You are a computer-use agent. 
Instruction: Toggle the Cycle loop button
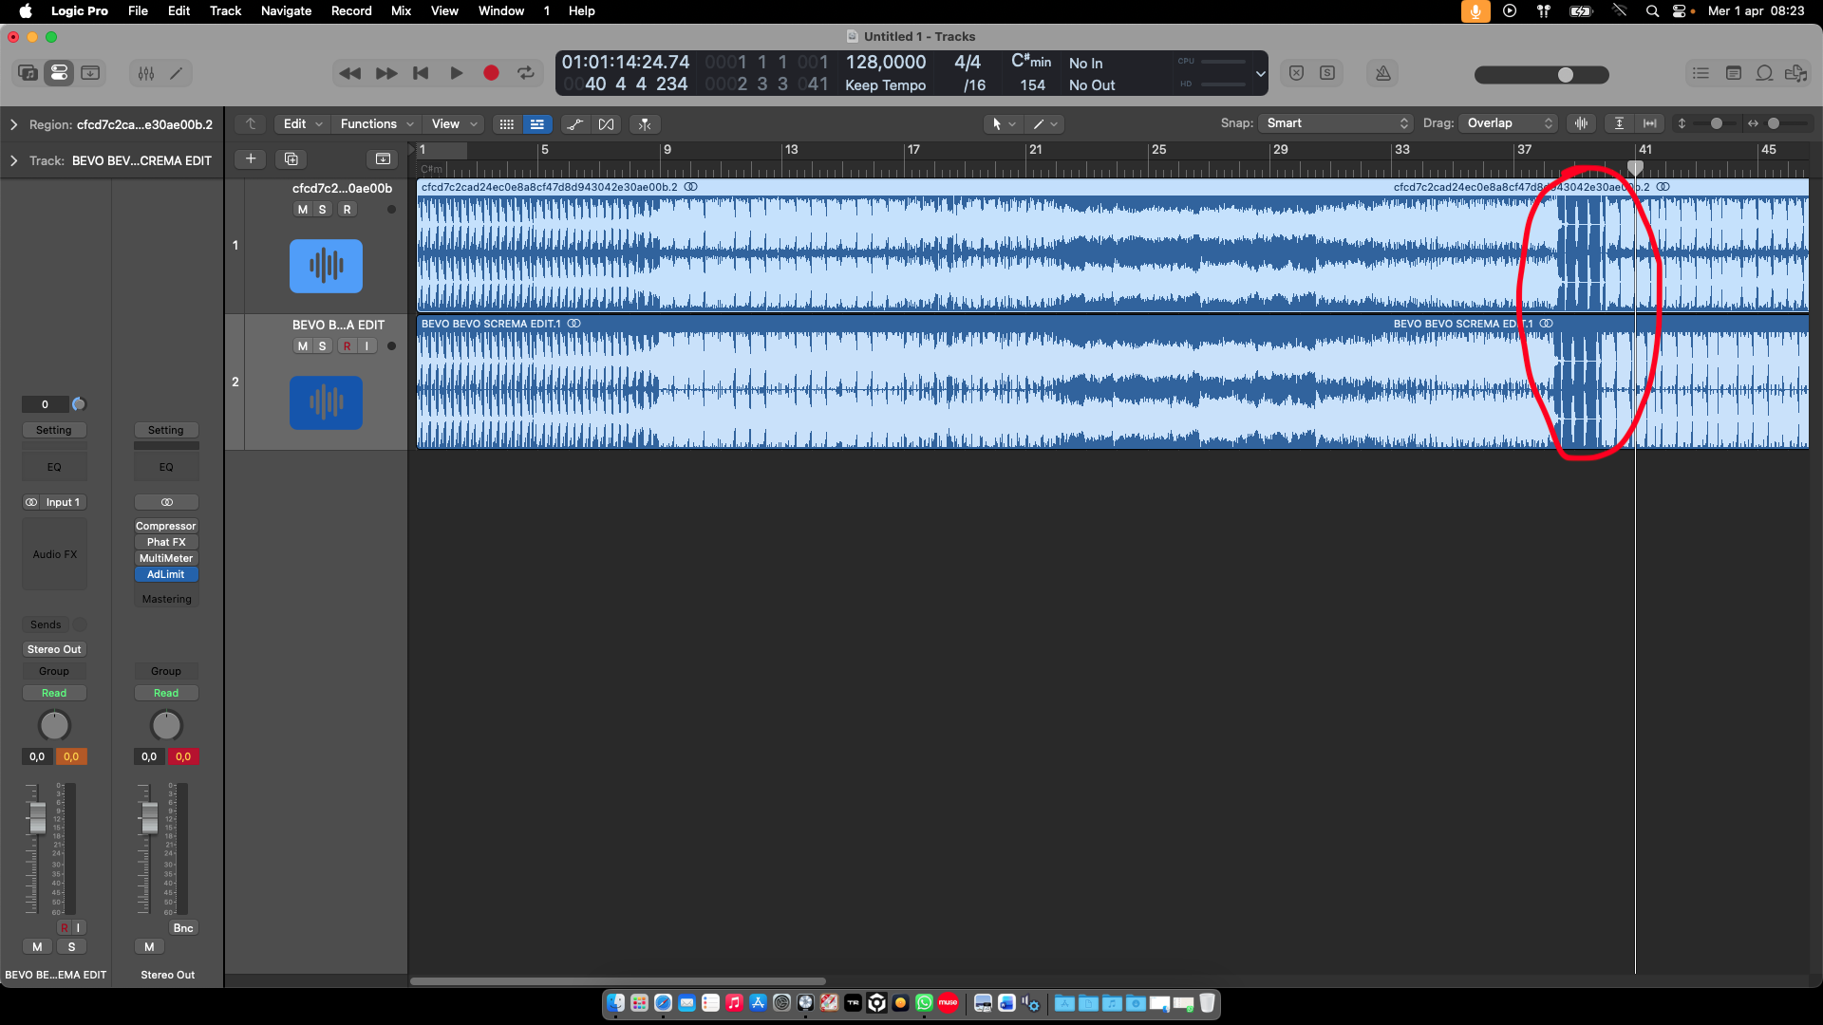click(x=525, y=73)
